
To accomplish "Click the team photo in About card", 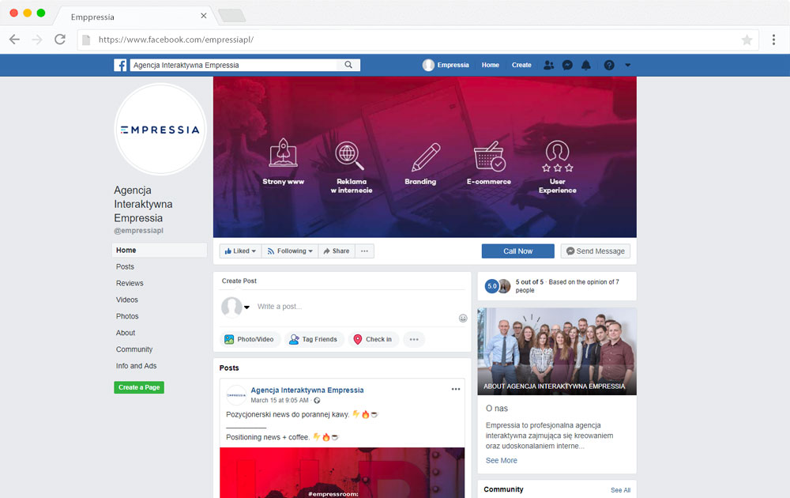I will pyautogui.click(x=557, y=351).
